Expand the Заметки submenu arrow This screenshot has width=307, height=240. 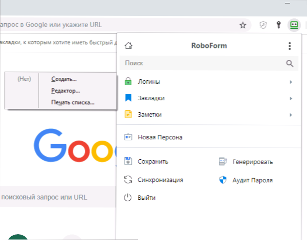pyautogui.click(x=291, y=115)
